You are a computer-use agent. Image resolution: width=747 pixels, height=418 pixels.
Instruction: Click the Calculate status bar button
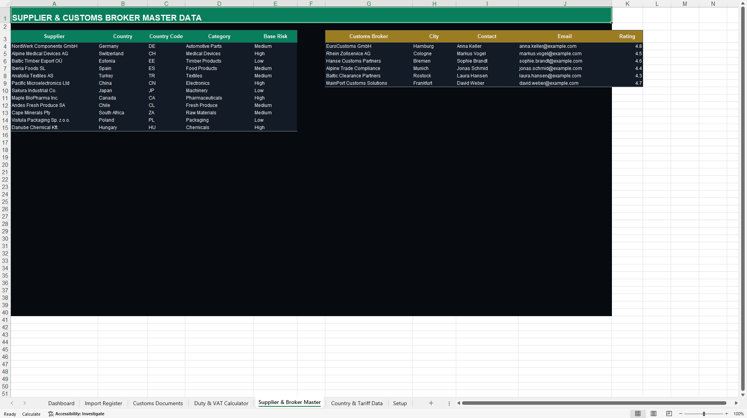point(31,414)
